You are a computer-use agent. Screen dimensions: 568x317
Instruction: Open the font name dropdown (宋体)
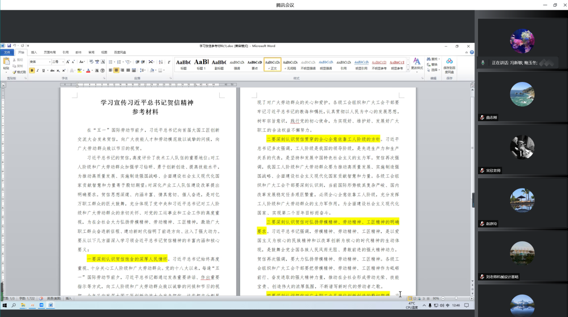coord(50,62)
